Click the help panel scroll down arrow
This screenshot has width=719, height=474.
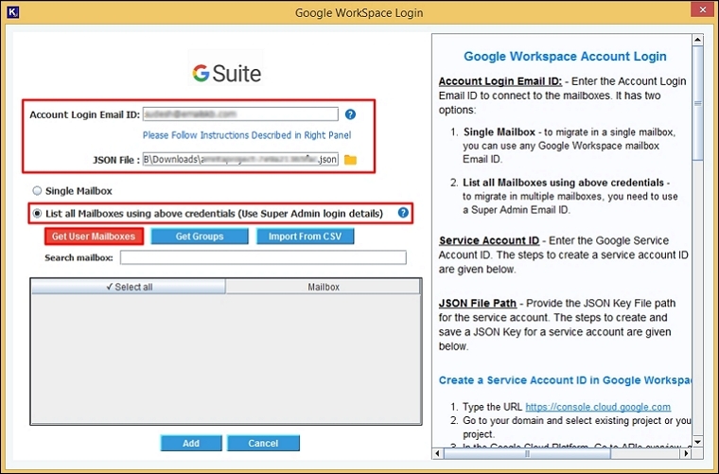pos(697,442)
